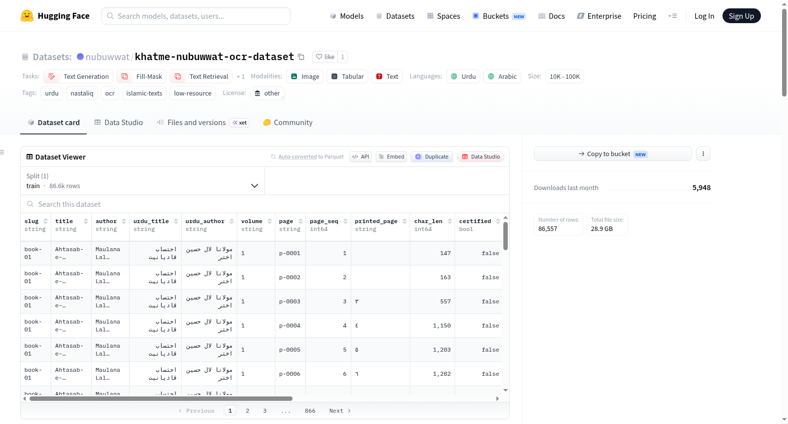Expand the Split train dropdown
Viewport: 788px width, 424px height.
pyautogui.click(x=142, y=181)
